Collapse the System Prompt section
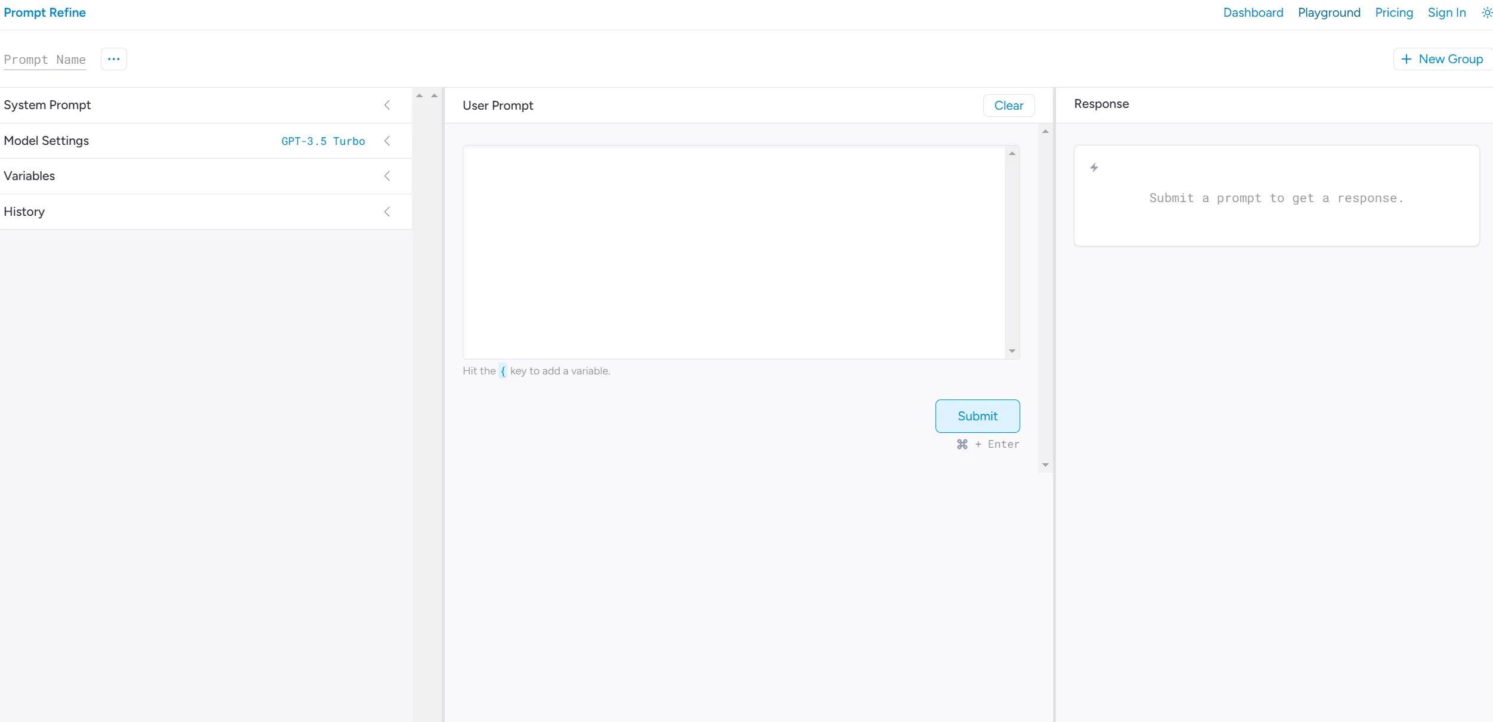The image size is (1493, 722). (x=387, y=105)
